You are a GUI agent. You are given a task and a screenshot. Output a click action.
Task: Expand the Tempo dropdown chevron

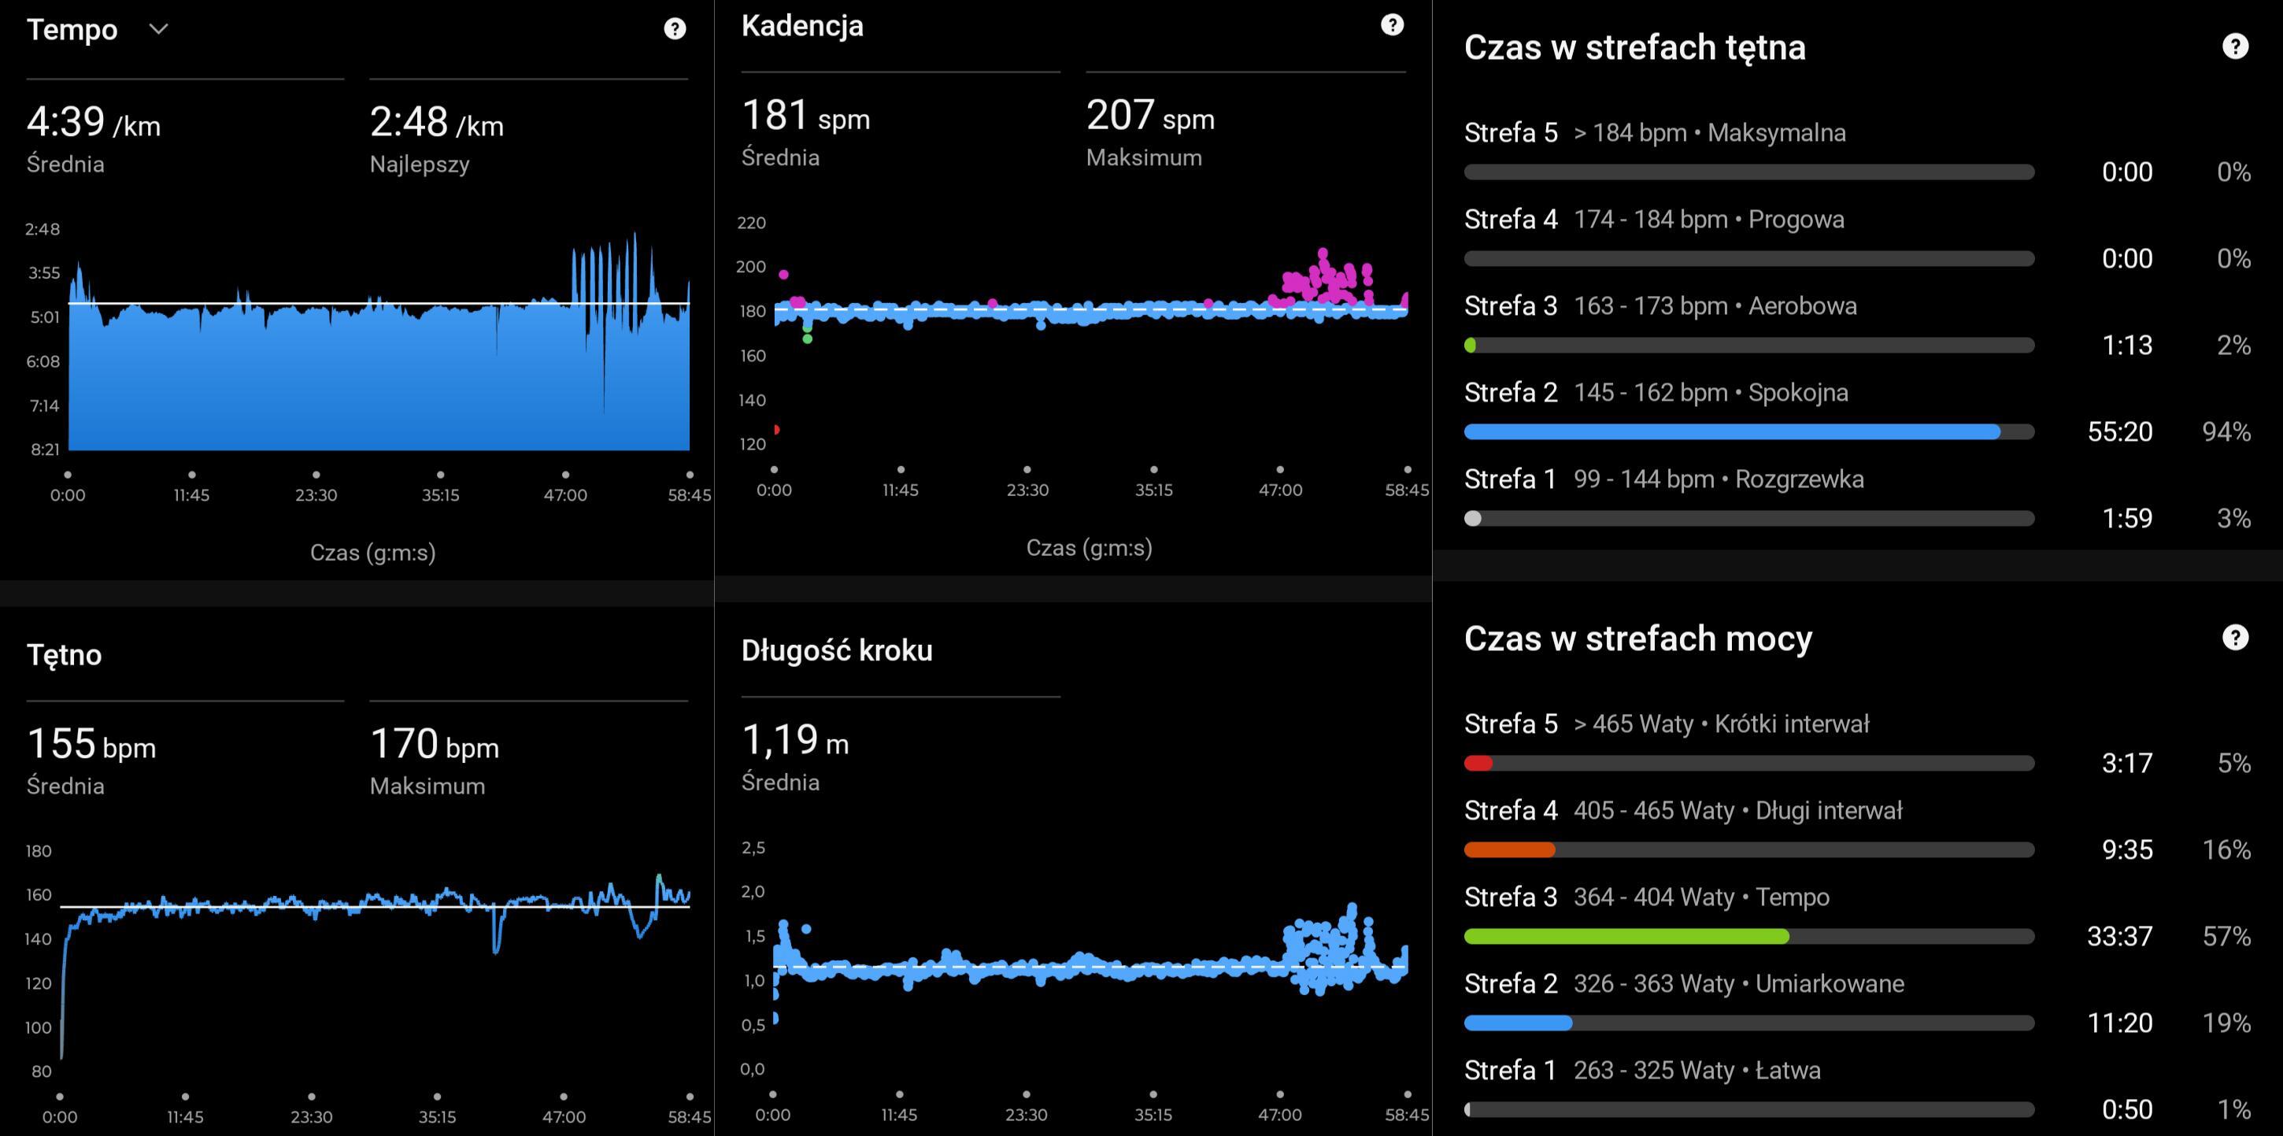[x=159, y=29]
